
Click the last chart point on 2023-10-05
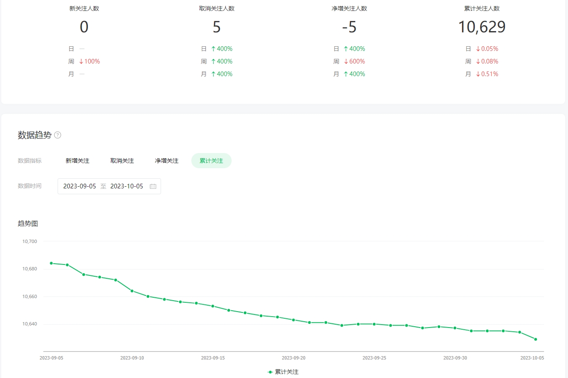[x=536, y=339]
